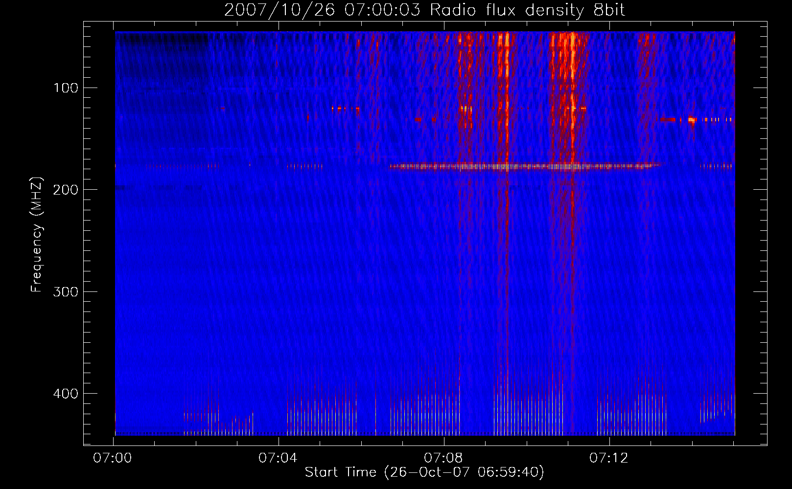The image size is (792, 489).
Task: Click the 200 frequency tick label
Action: 66,190
